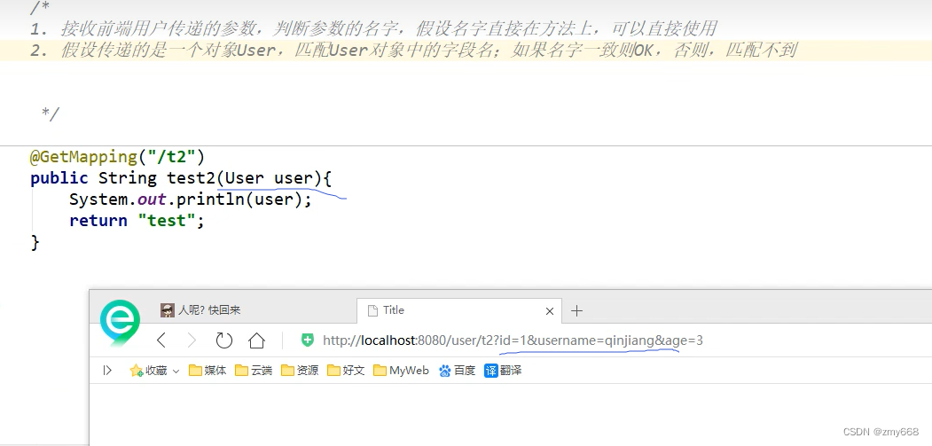Open the 百度 bookmark

coord(457,371)
